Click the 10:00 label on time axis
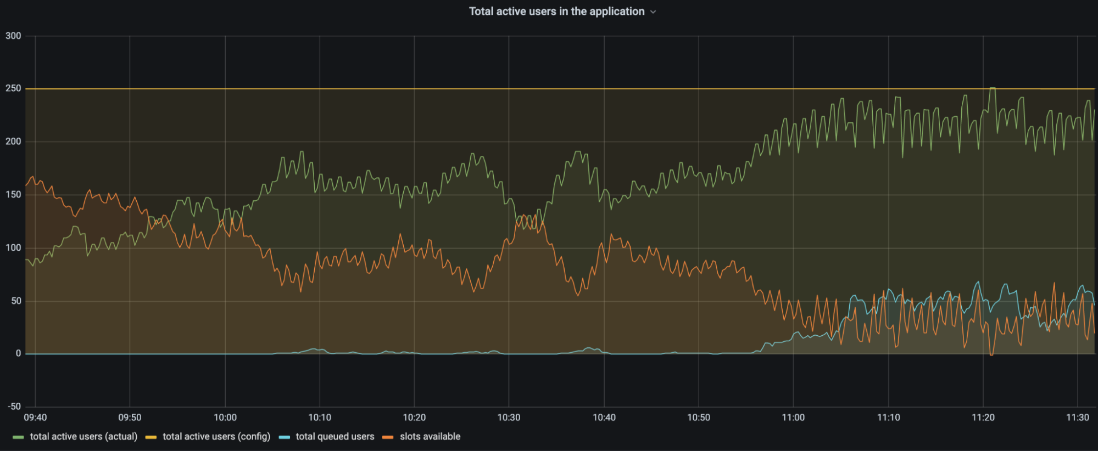Viewport: 1098px width, 451px height. click(225, 418)
